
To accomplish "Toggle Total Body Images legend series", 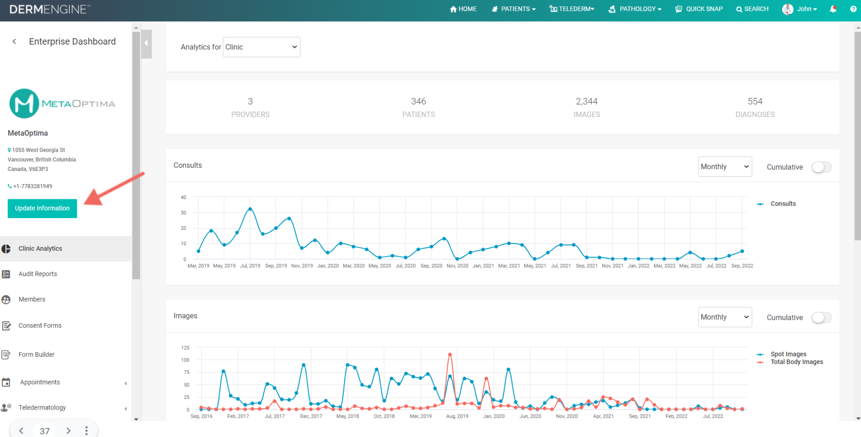I will pos(790,362).
